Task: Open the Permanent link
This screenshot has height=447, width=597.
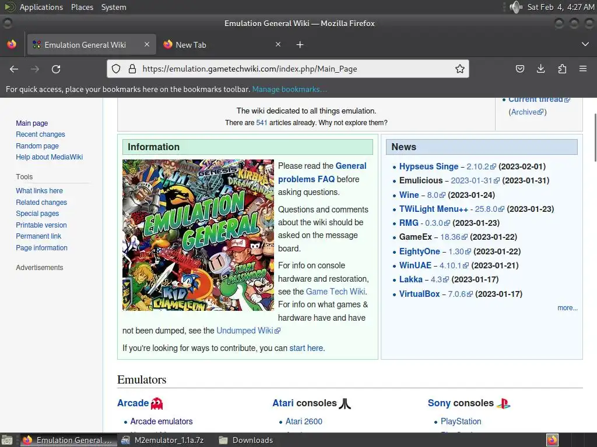Action: (x=38, y=236)
